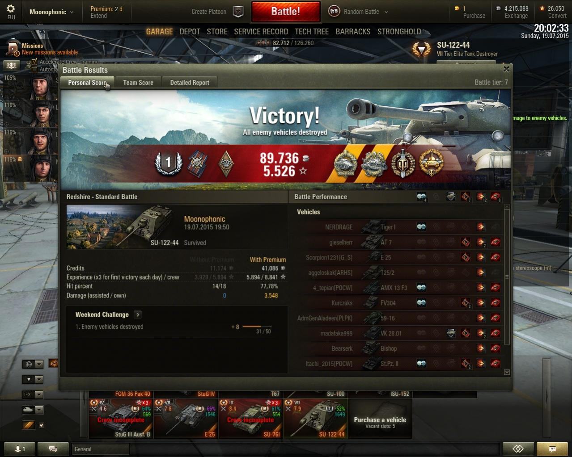Click the Purchase a vehicle slot
572x457 pixels.
pyautogui.click(x=380, y=419)
